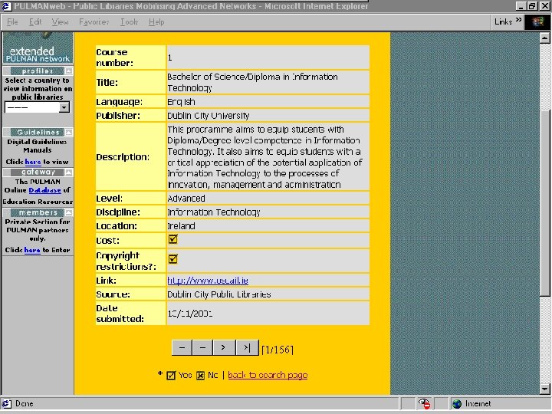Click the extended PULMAN network logo
Viewport: 552px width, 414px height.
(38, 48)
